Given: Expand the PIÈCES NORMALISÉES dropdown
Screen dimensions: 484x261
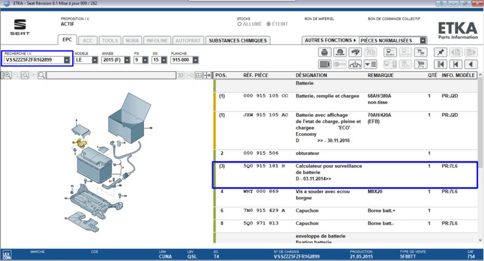Looking at the screenshot, I should click(423, 40).
